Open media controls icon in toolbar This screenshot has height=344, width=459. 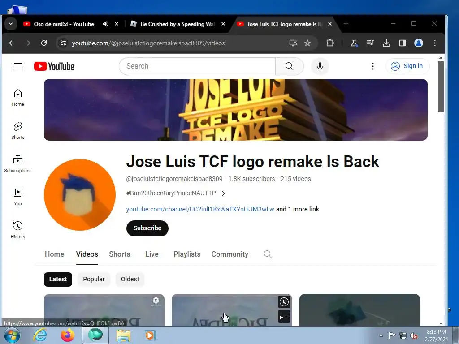370,43
